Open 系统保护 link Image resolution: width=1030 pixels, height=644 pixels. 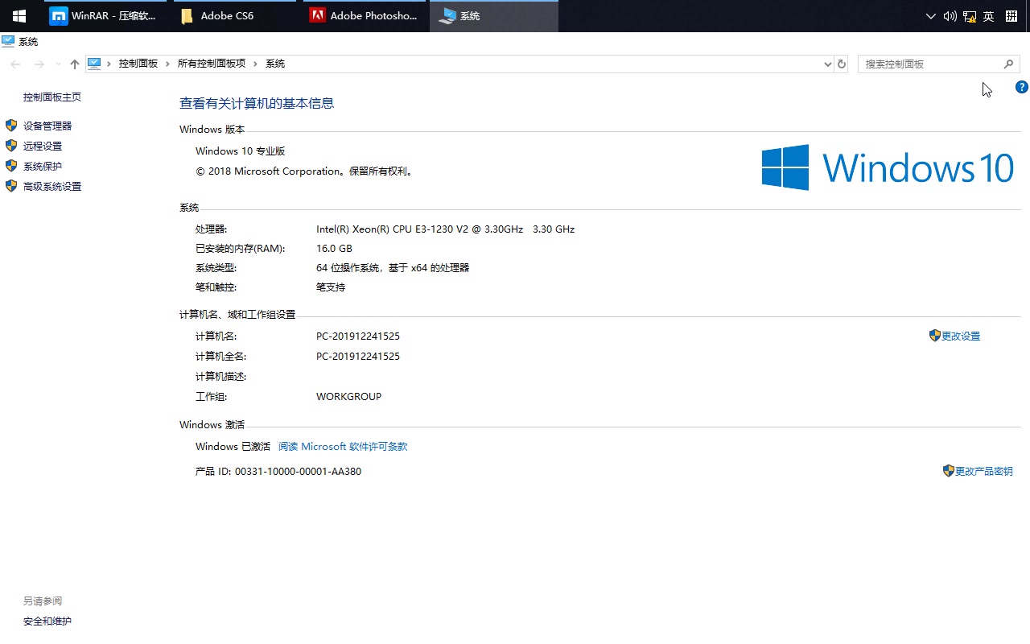pyautogui.click(x=43, y=167)
